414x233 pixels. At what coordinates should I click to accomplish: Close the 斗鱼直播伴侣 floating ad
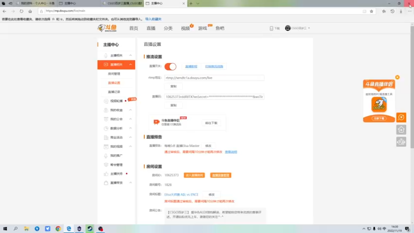coord(397,77)
